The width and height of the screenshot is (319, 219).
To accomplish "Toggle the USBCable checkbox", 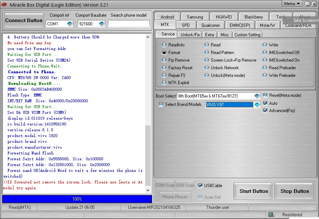I will [x=200, y=186].
